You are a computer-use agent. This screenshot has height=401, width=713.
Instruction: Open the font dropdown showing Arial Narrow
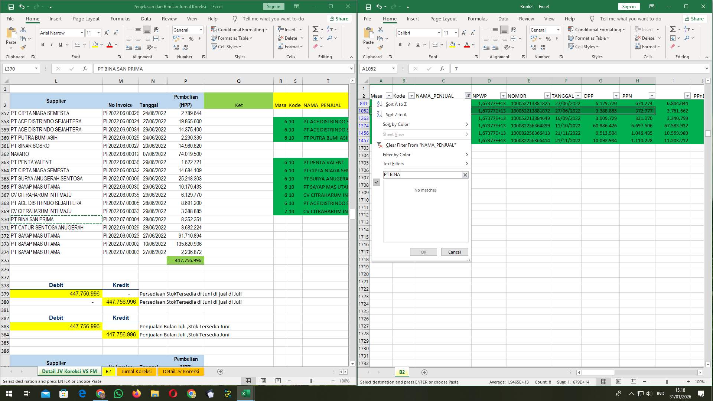click(82, 33)
